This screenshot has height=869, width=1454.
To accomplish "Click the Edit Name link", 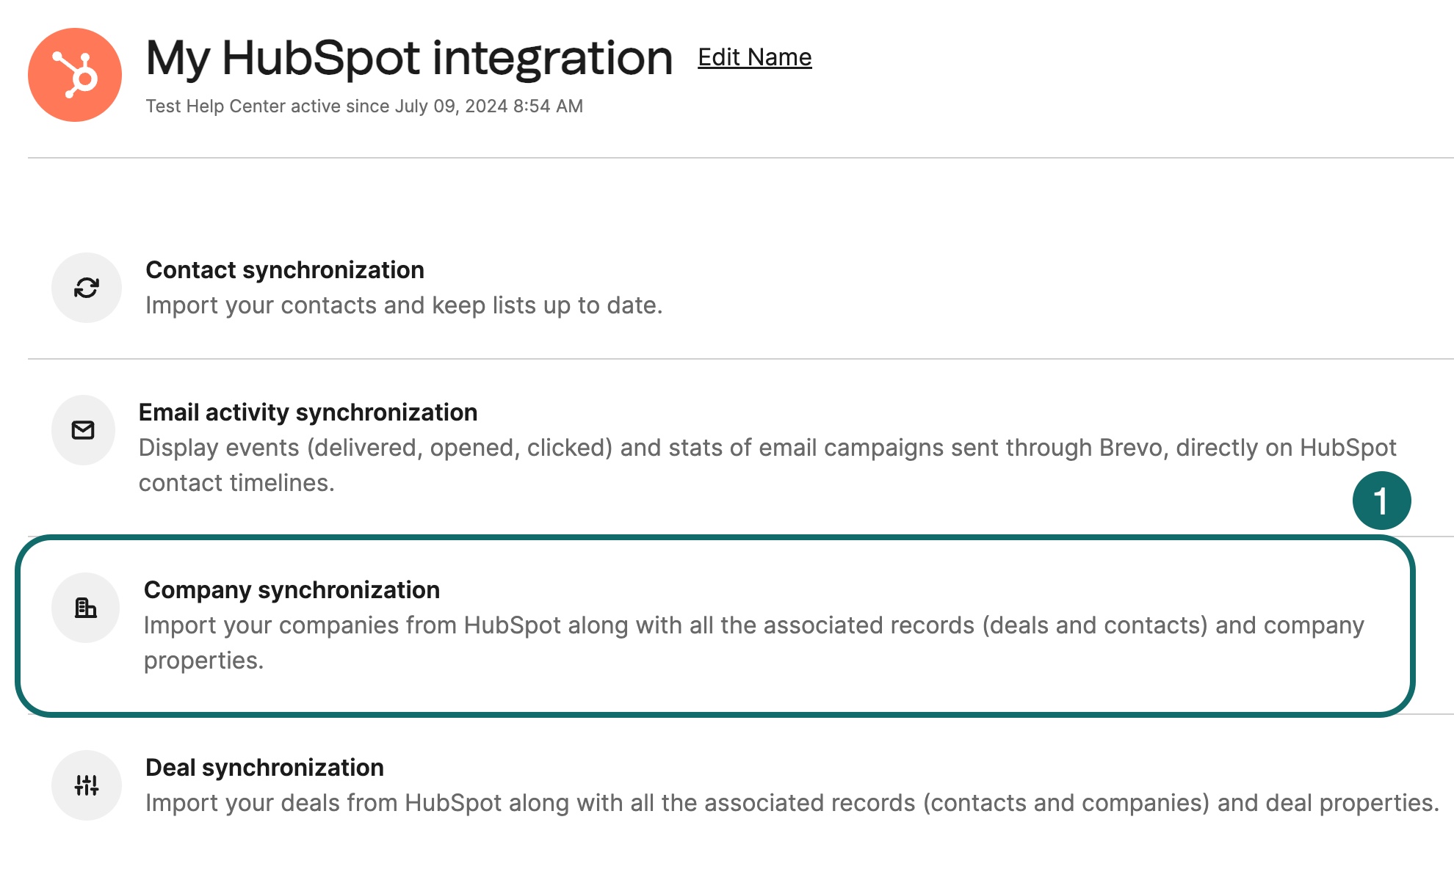I will pos(754,57).
